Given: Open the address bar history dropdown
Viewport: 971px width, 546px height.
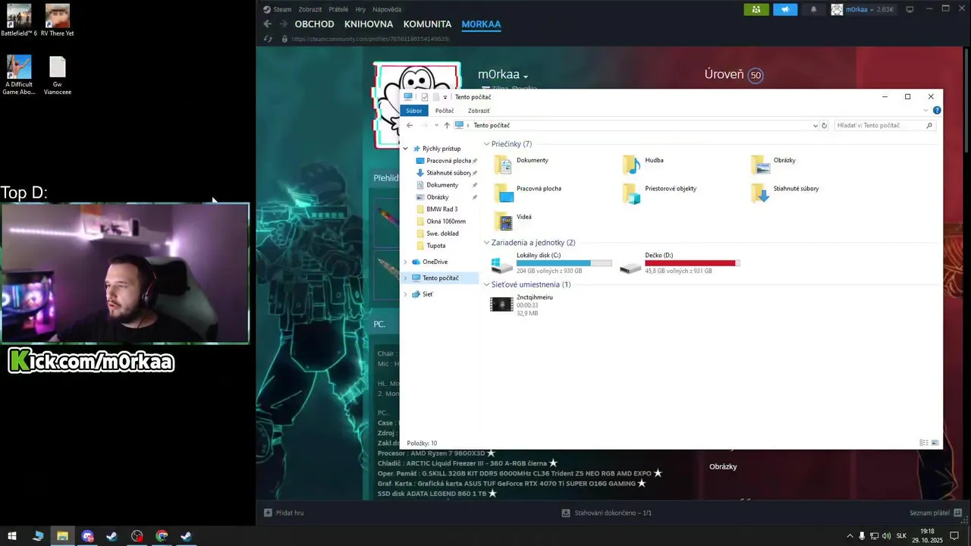Looking at the screenshot, I should (x=815, y=125).
